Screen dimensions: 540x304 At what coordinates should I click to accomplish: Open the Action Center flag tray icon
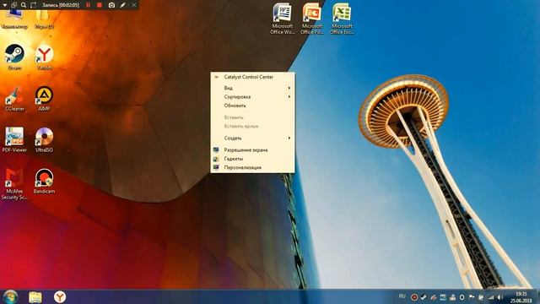click(472, 297)
